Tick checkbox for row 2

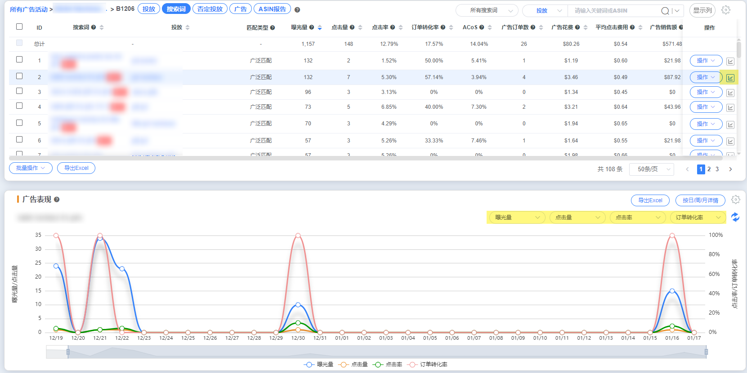[19, 76]
